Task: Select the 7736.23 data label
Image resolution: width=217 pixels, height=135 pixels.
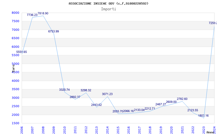Action: pyautogui.click(x=32, y=15)
